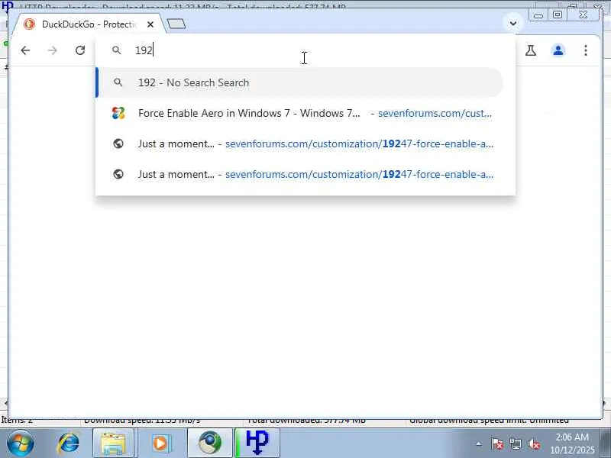Click the network tray icon
The width and height of the screenshot is (611, 458).
516,444
